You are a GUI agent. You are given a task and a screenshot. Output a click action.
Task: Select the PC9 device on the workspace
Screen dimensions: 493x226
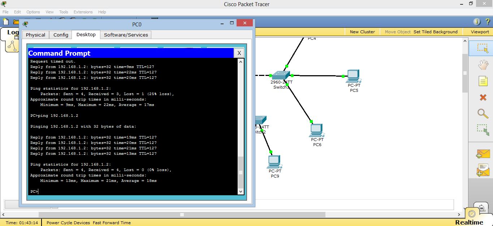(274, 162)
